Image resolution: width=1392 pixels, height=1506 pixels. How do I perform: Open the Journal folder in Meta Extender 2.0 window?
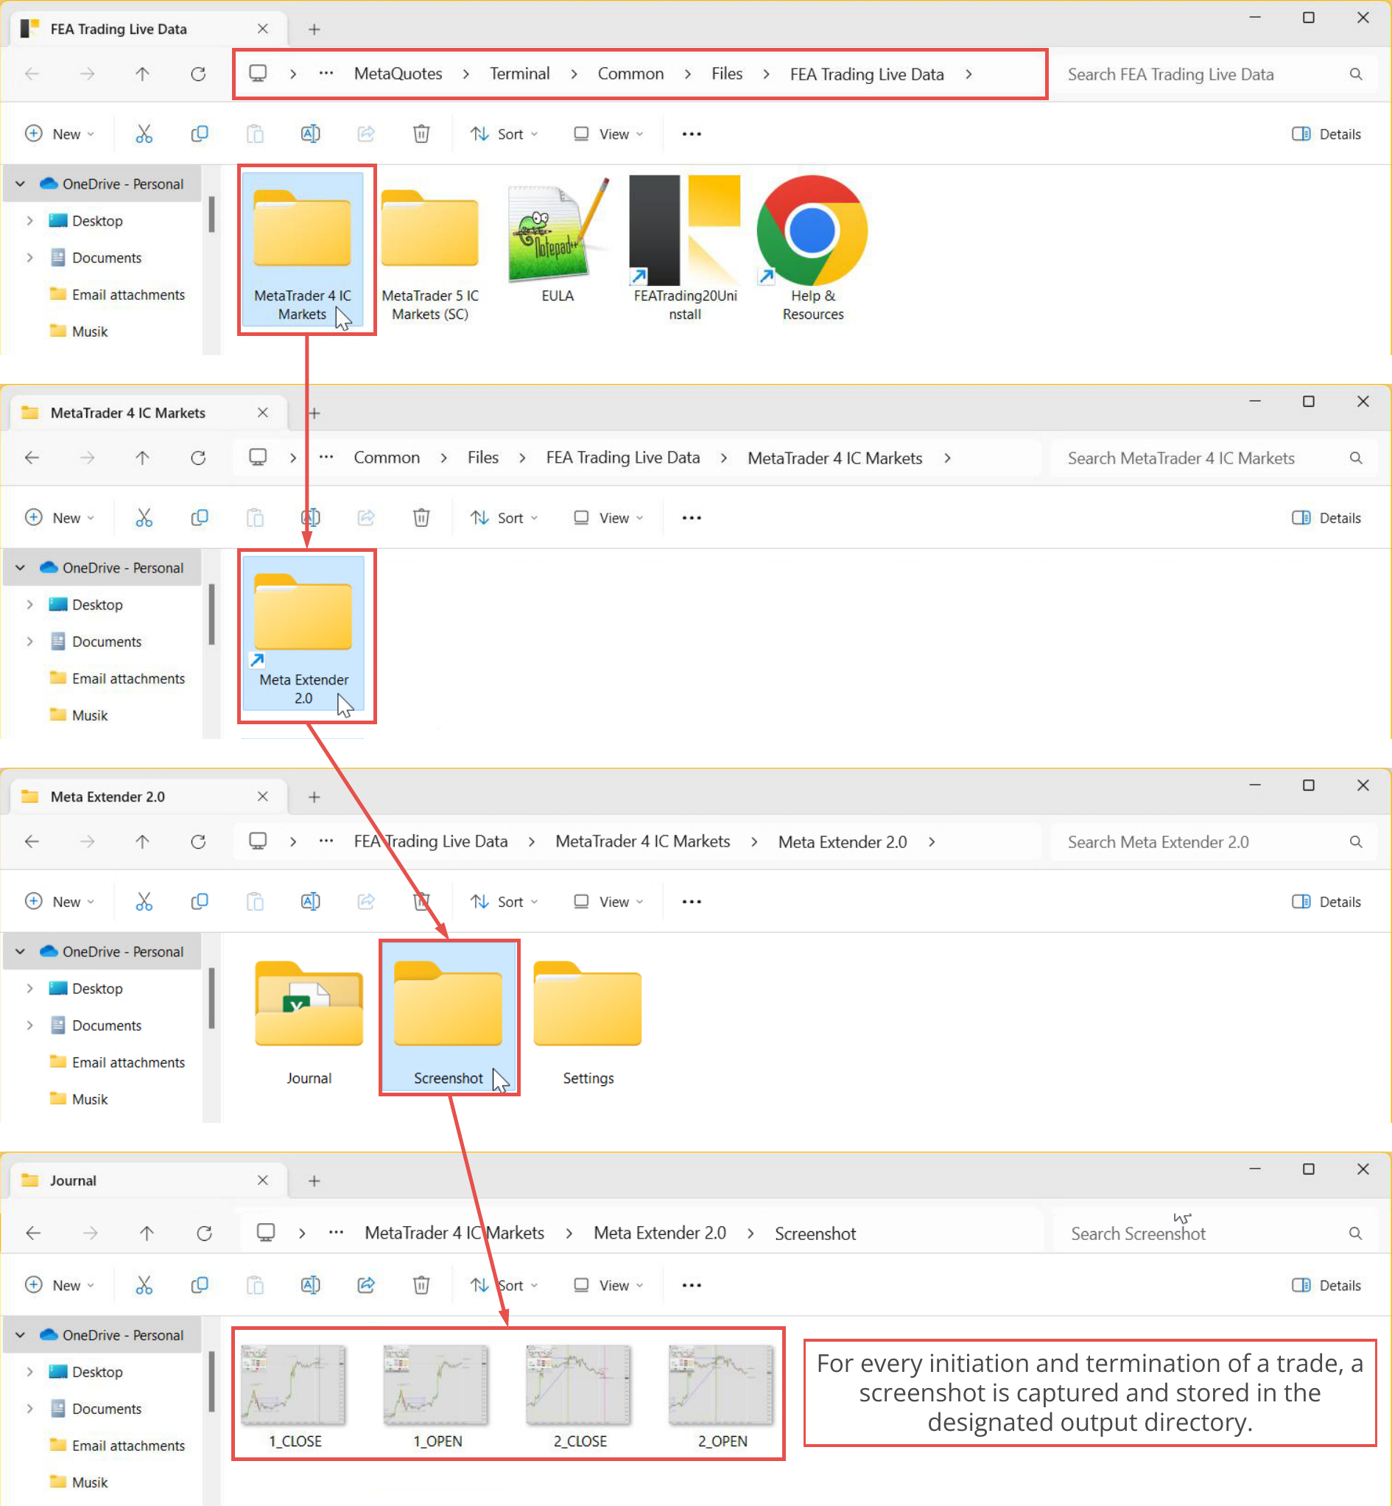[x=309, y=1023]
